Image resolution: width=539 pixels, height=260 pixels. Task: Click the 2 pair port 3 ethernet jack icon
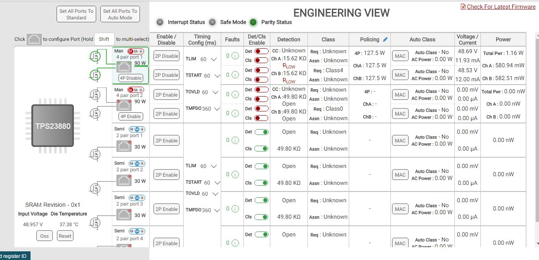(x=124, y=215)
